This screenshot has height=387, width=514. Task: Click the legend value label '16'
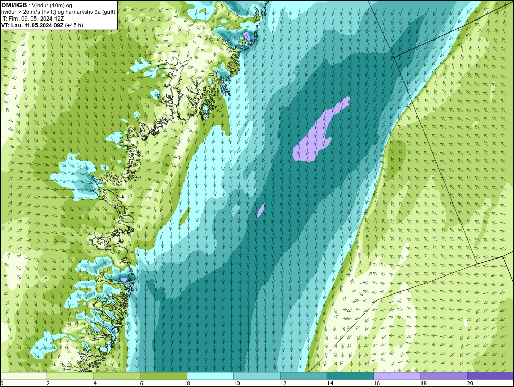tap(377, 383)
